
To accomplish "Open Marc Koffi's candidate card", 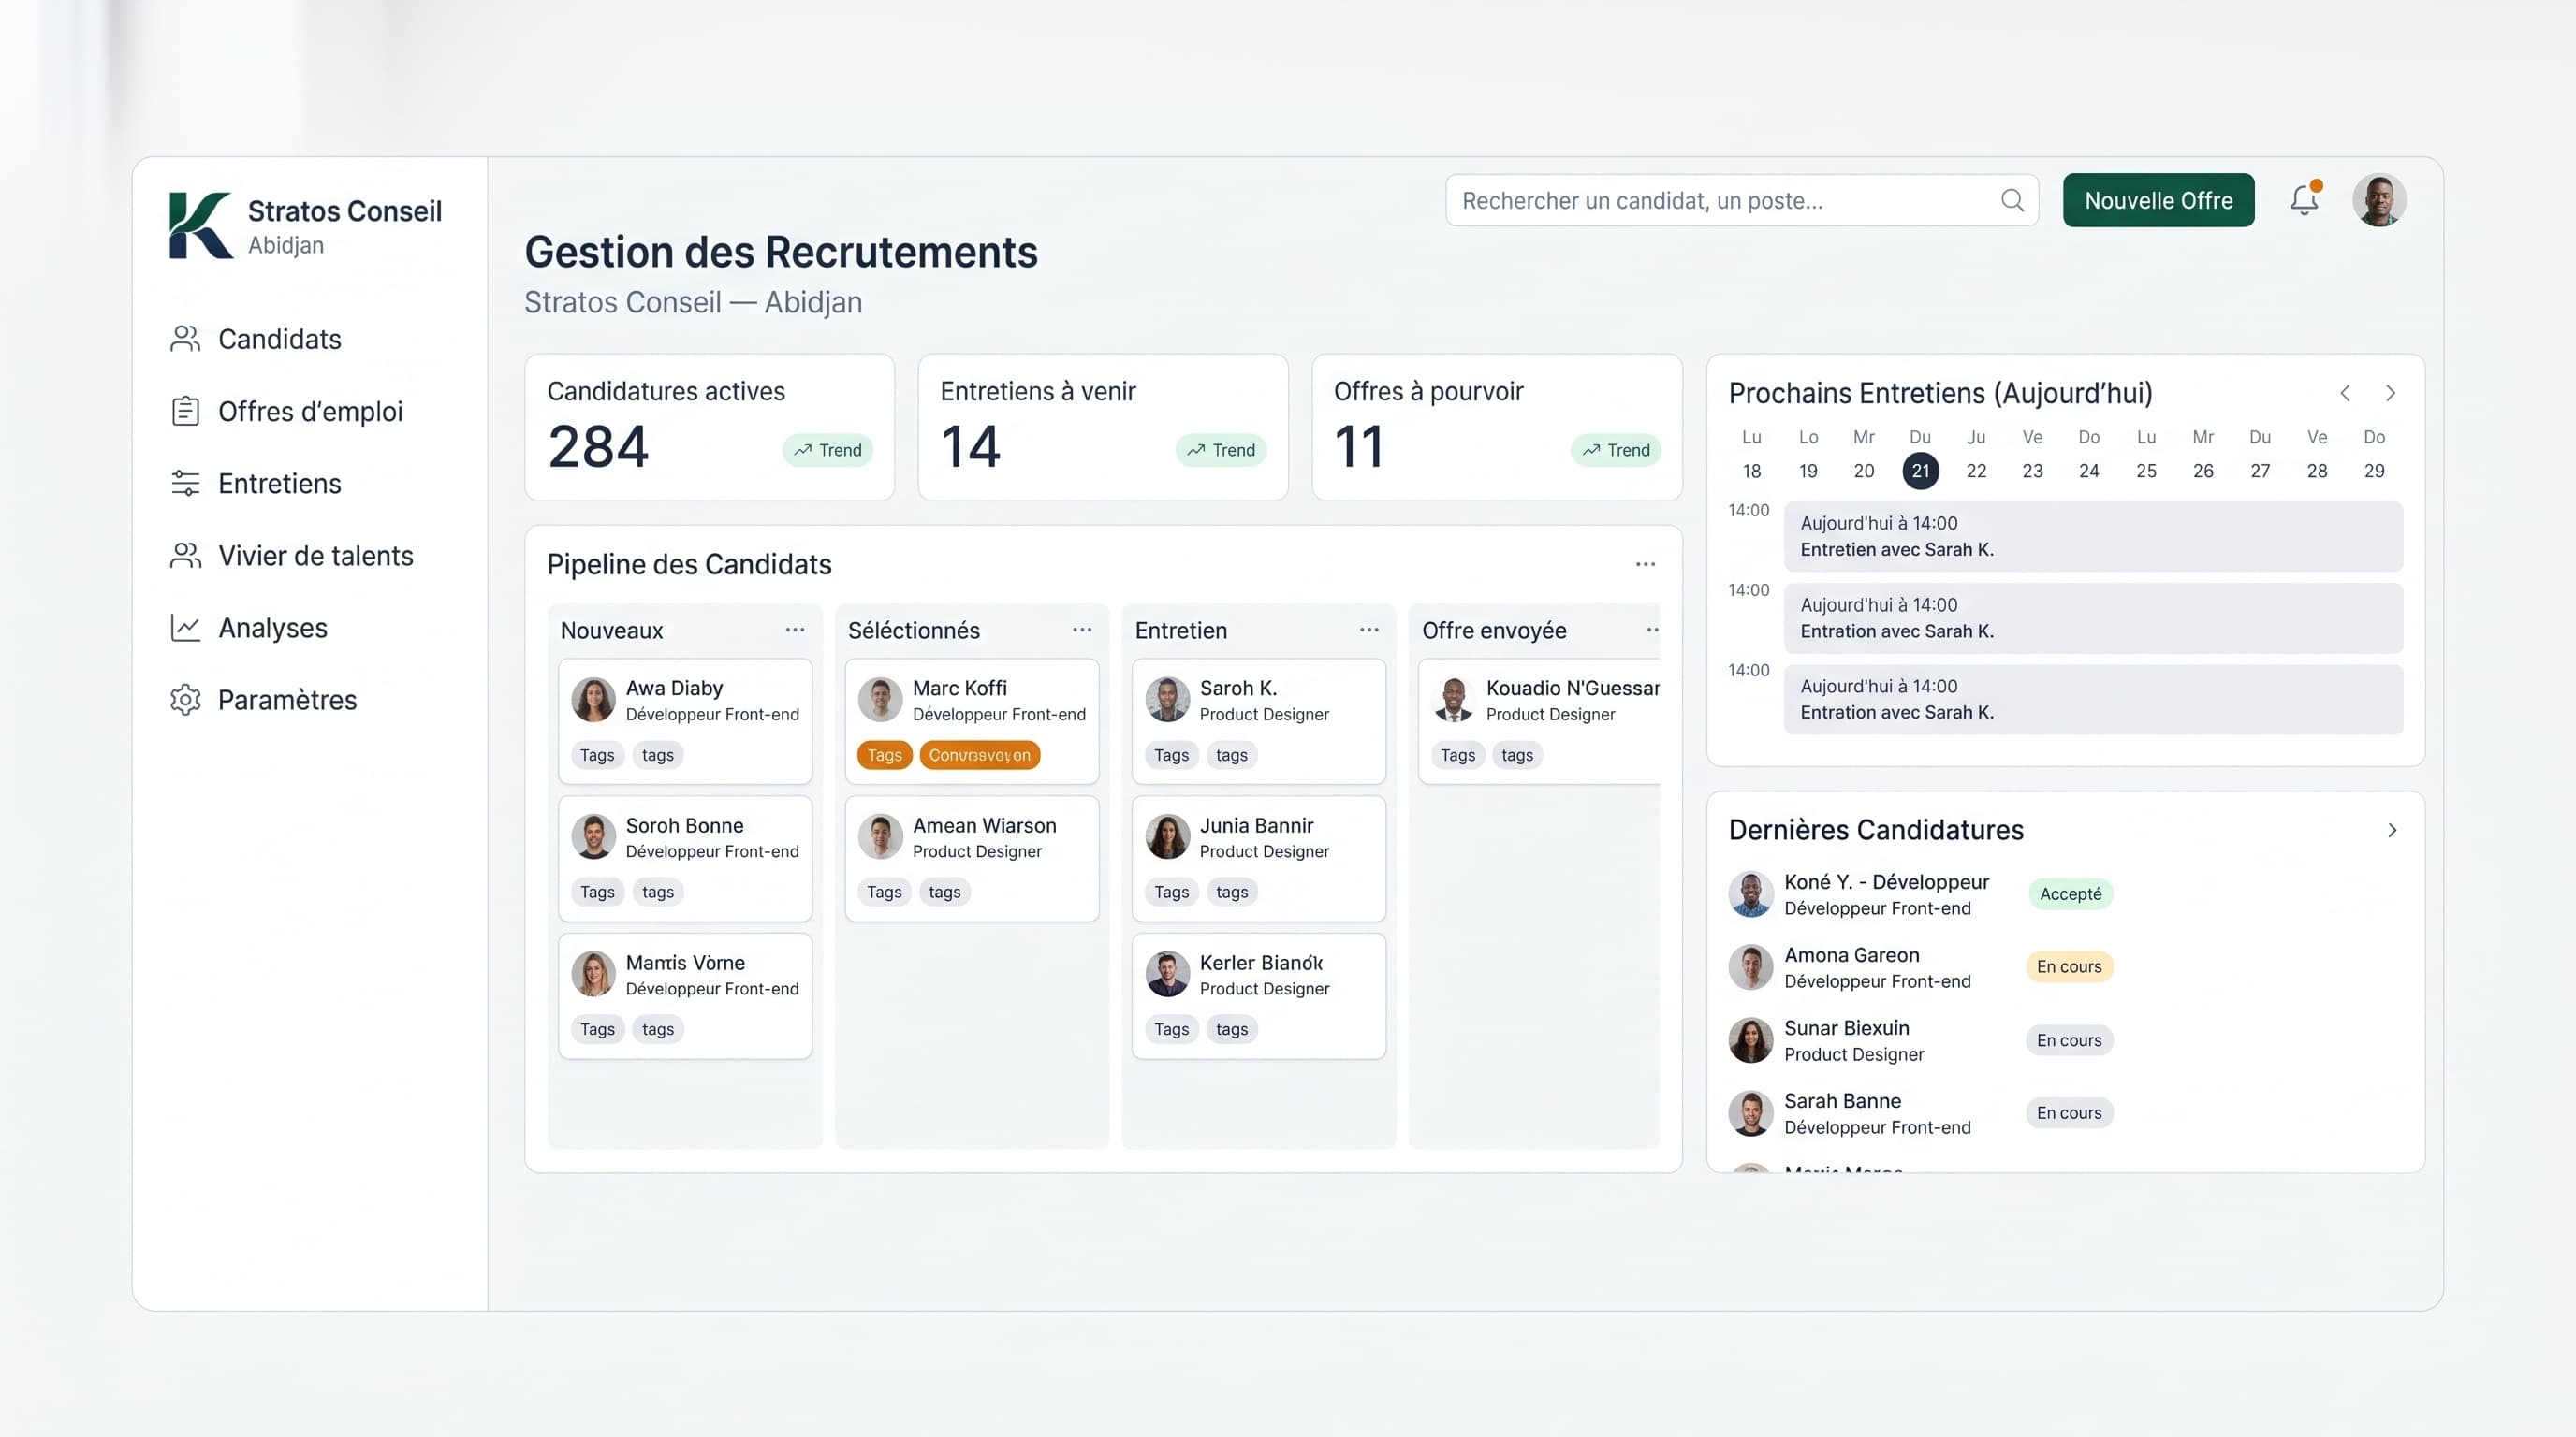I will tap(971, 720).
